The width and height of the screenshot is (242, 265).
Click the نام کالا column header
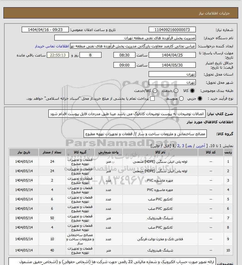tap(160, 152)
